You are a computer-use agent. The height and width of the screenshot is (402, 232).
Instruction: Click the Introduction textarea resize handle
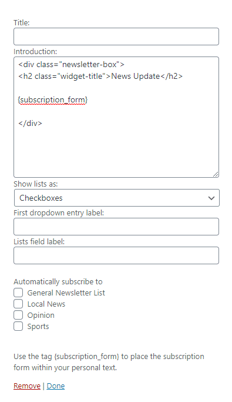click(x=216, y=174)
